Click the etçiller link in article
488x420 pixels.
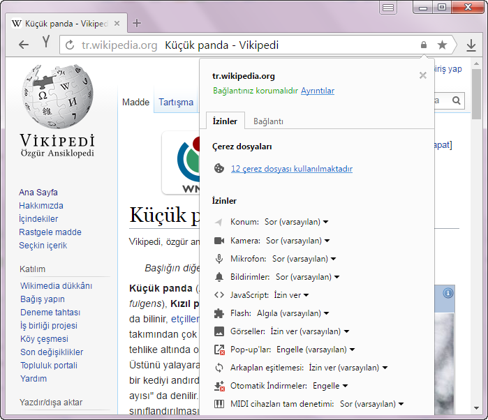(185, 319)
